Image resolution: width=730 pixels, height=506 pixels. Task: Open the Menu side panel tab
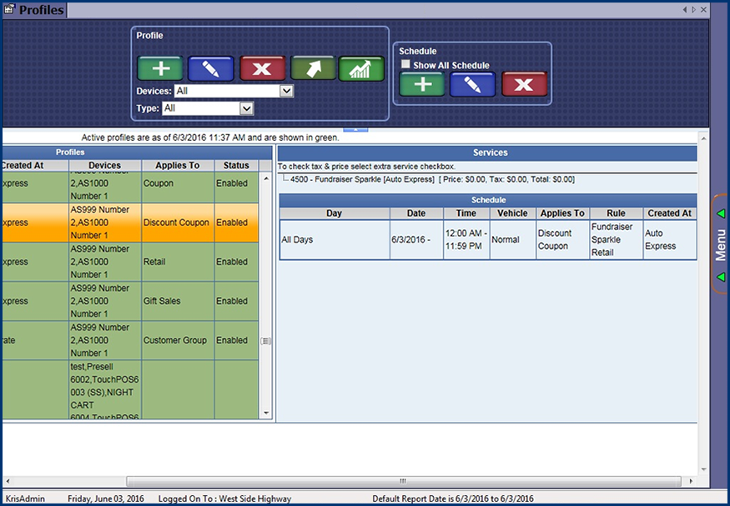coord(720,244)
